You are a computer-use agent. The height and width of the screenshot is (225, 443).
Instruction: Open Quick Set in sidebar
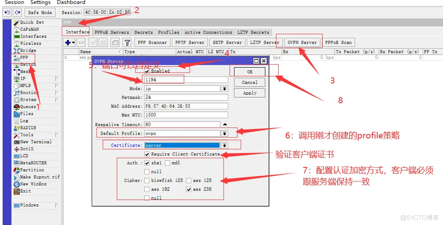pyautogui.click(x=32, y=22)
